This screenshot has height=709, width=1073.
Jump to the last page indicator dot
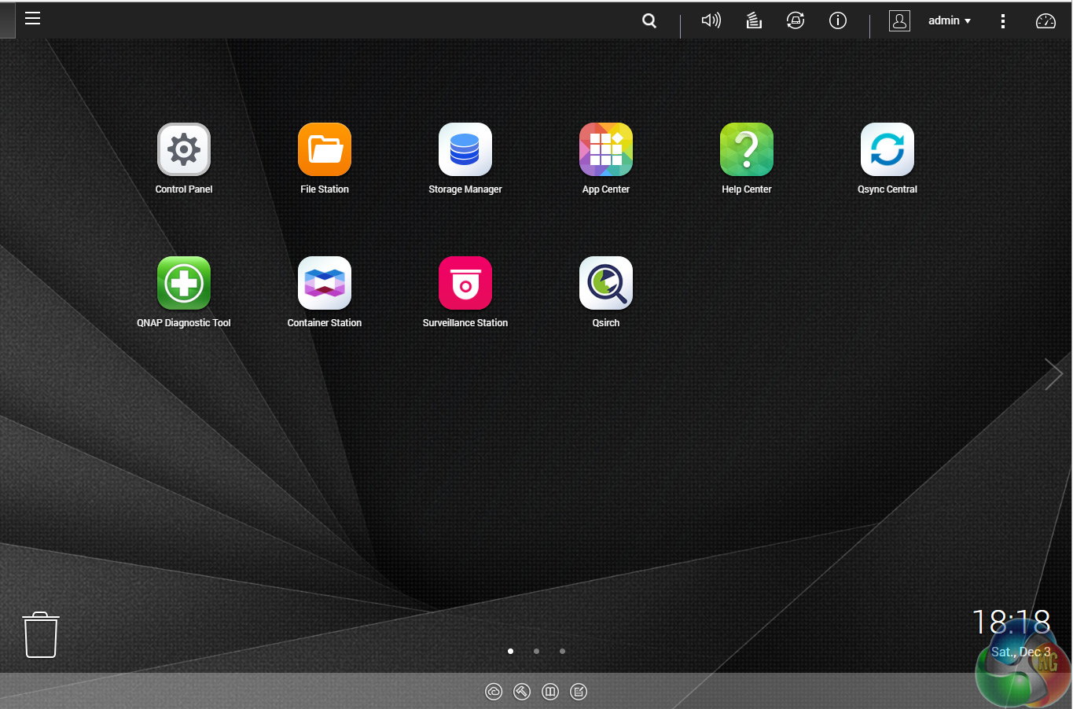(x=562, y=651)
